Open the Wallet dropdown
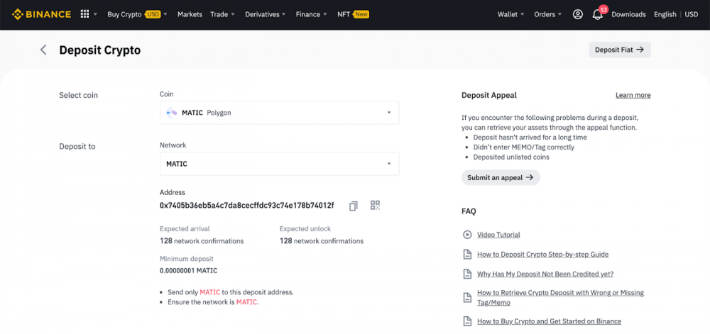Screen dimensions: 710x334 click(510, 14)
